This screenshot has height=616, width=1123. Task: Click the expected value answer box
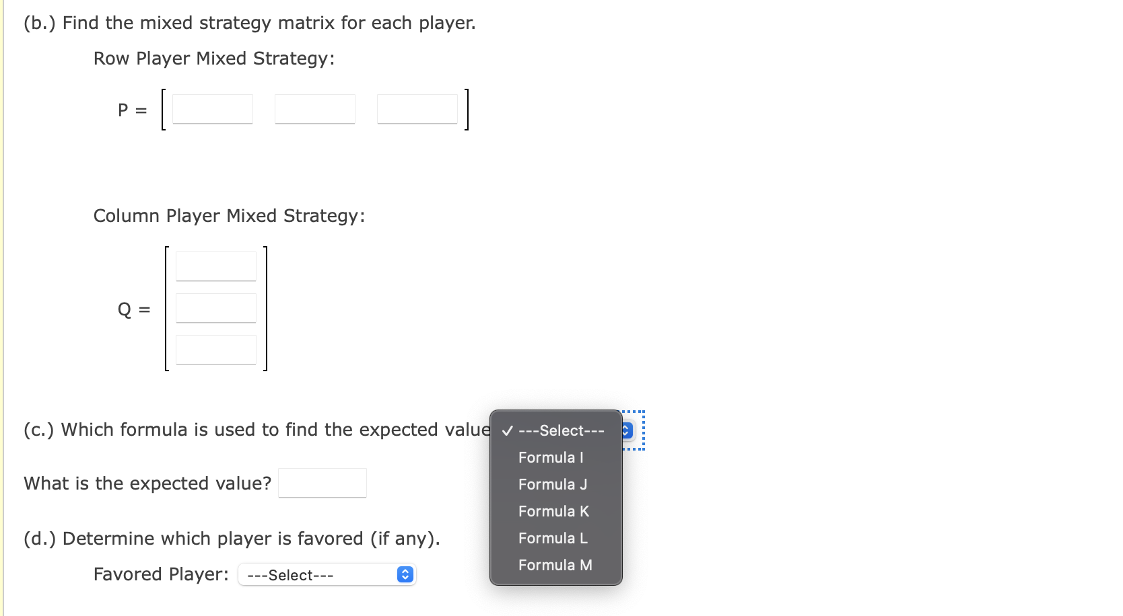tap(322, 482)
